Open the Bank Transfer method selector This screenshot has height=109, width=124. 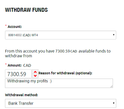pyautogui.click(x=60, y=103)
